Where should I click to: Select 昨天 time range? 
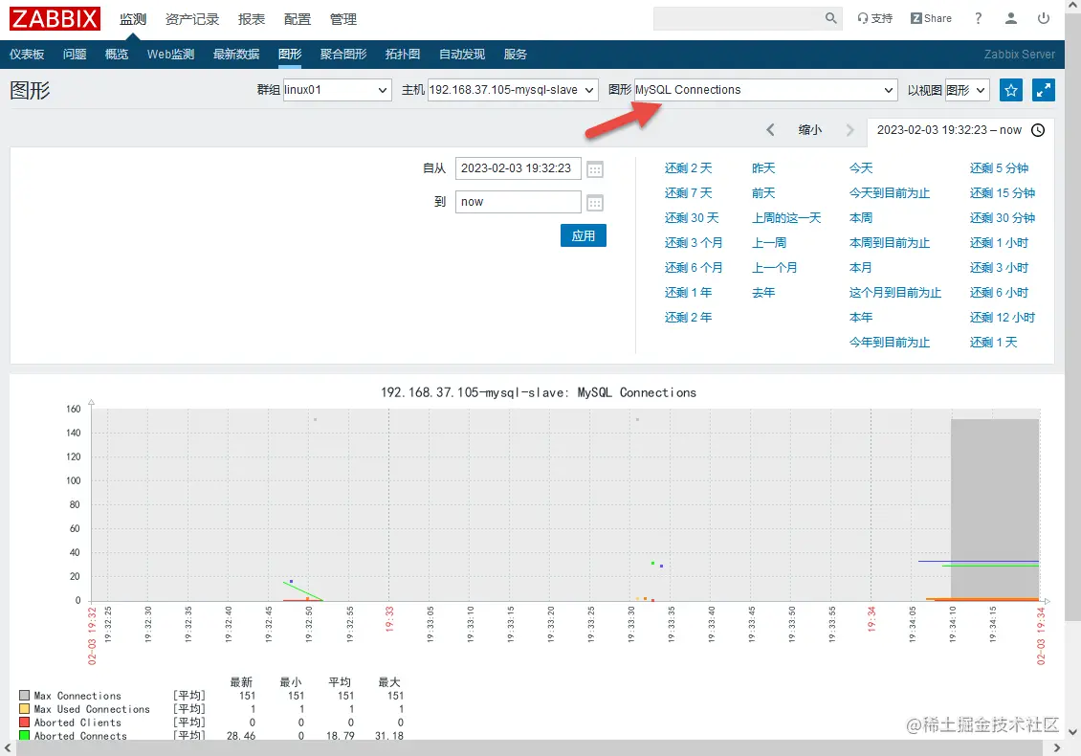pyautogui.click(x=763, y=167)
